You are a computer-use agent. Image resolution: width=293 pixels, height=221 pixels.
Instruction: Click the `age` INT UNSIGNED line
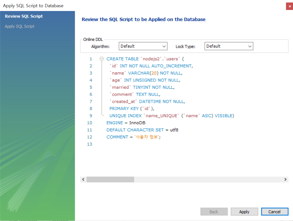coord(145,80)
